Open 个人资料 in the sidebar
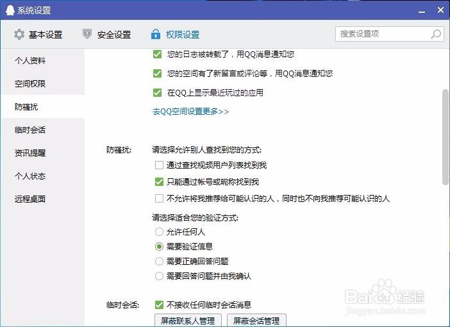Image resolution: width=450 pixels, height=327 pixels. [43, 60]
